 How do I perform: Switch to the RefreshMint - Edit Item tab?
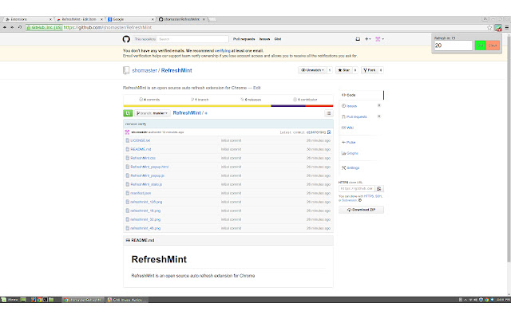pyautogui.click(x=79, y=19)
